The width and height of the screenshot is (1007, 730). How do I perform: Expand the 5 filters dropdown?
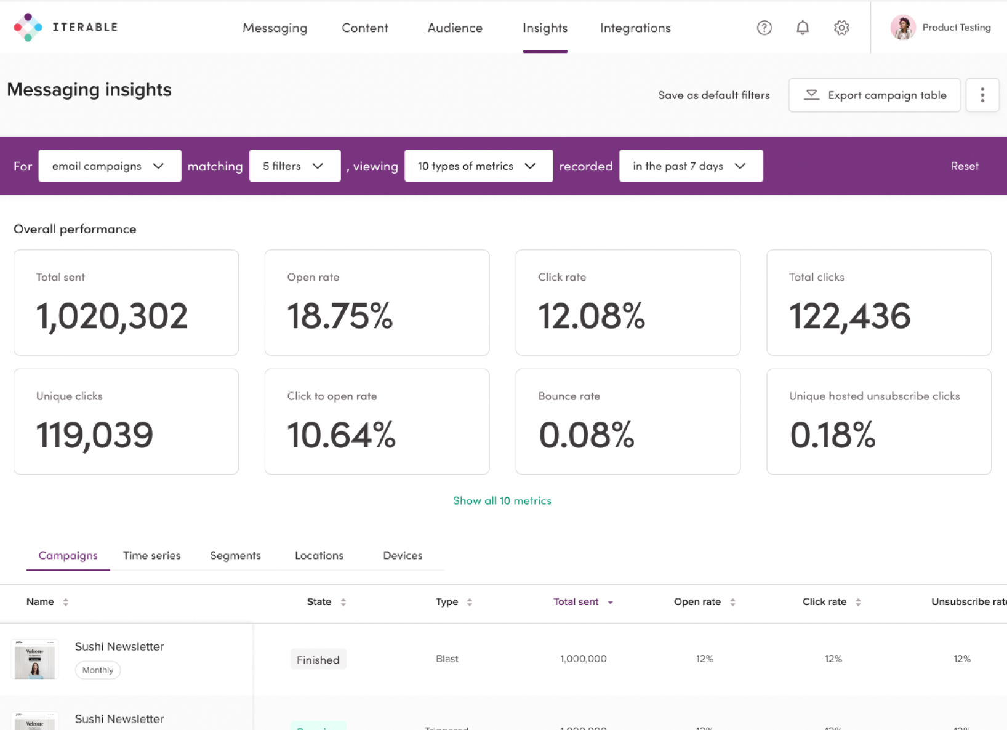[x=295, y=166]
